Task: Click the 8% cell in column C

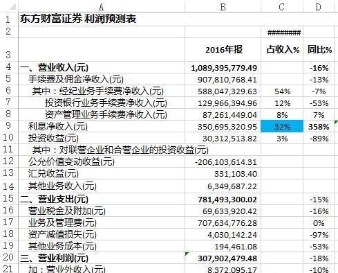Action: pos(282,115)
